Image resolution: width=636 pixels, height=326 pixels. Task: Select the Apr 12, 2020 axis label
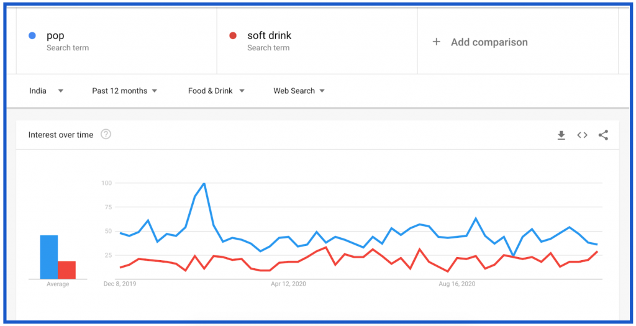pyautogui.click(x=289, y=284)
